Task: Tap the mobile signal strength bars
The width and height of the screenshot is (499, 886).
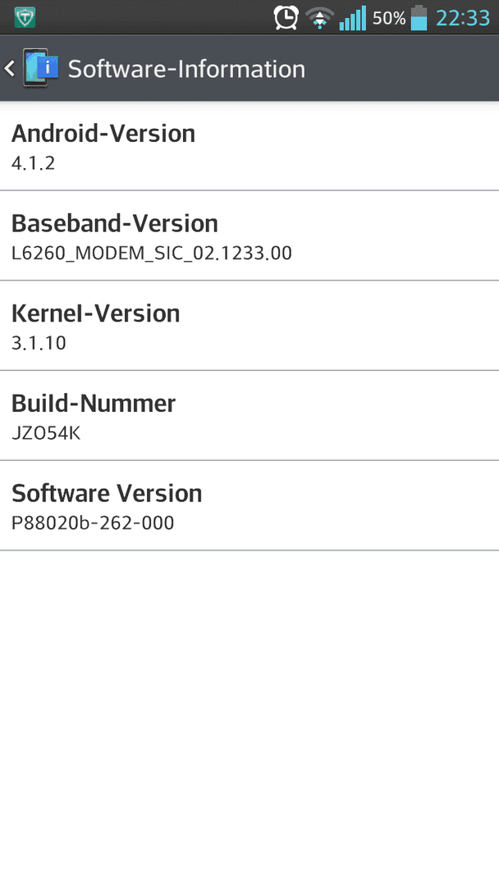Action: [353, 18]
